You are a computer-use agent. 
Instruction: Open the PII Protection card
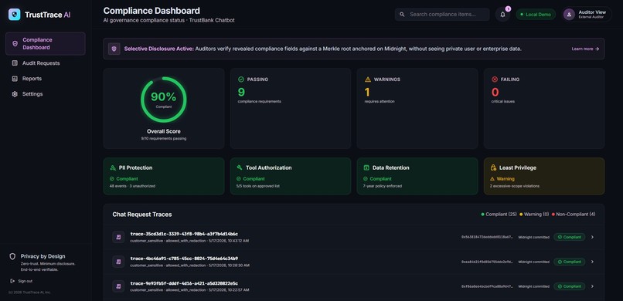pos(164,177)
